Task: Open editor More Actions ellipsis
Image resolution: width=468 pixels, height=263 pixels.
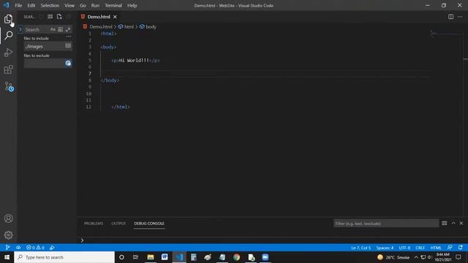Action: [x=460, y=17]
